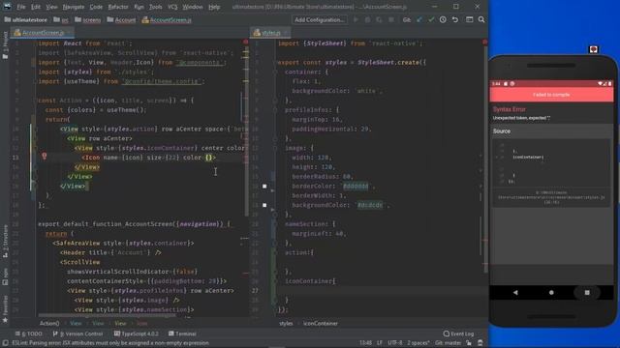
Task: Click Git Rollback undo icon
Action: [x=455, y=19]
